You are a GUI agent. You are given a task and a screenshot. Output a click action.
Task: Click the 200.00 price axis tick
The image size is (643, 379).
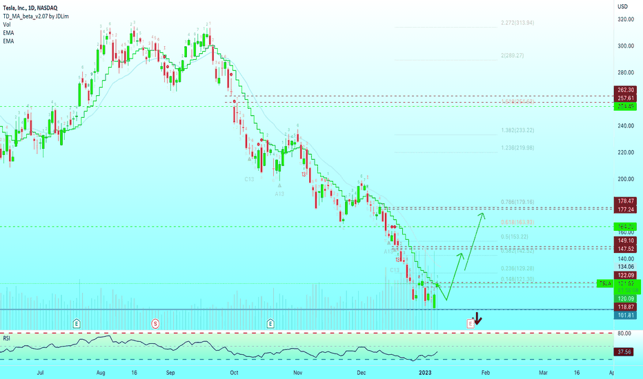[x=626, y=179]
